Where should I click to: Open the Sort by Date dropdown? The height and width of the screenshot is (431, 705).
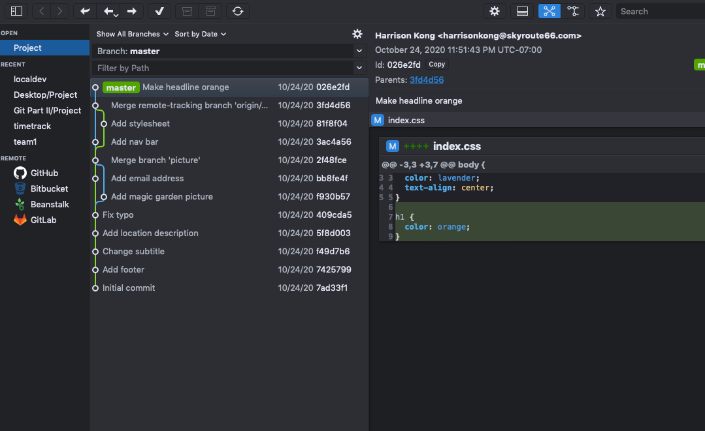[x=200, y=34]
